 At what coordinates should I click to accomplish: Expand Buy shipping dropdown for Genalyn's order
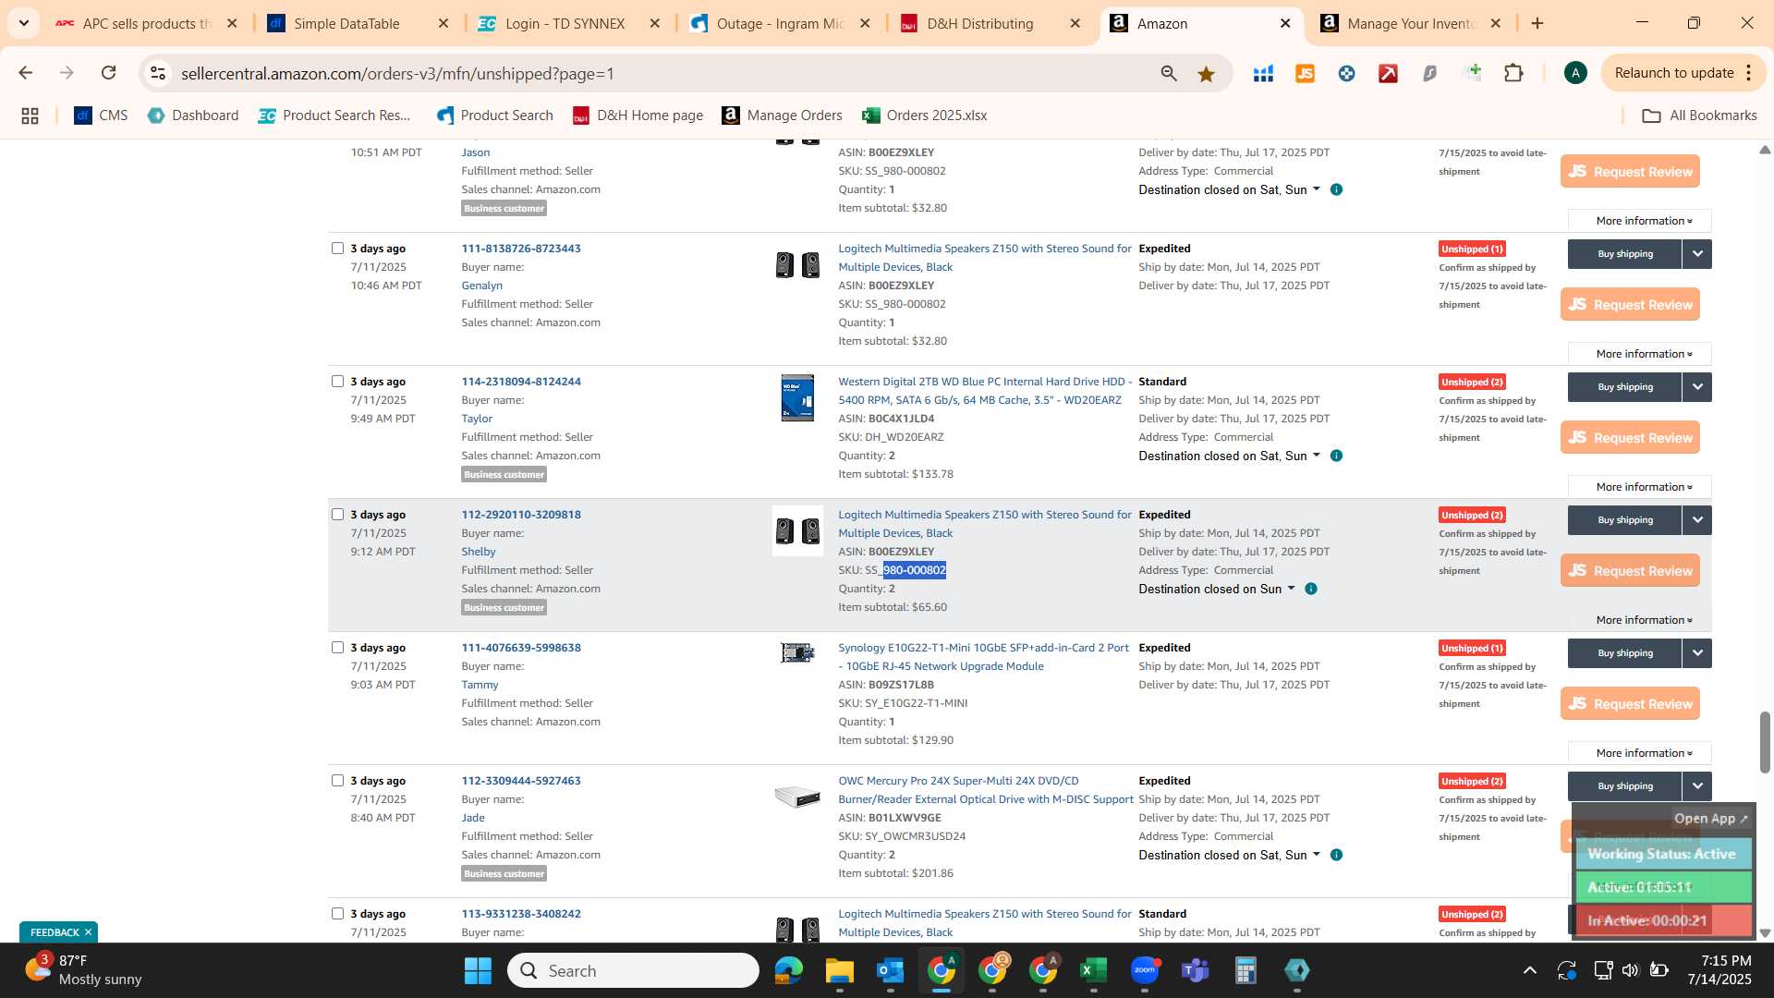tap(1697, 254)
